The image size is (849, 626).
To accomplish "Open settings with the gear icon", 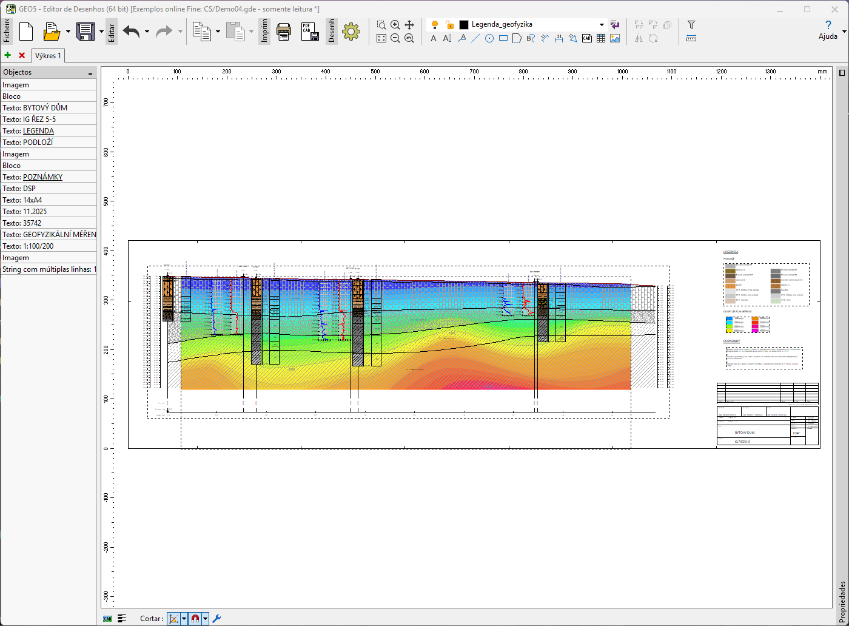I will pos(351,32).
